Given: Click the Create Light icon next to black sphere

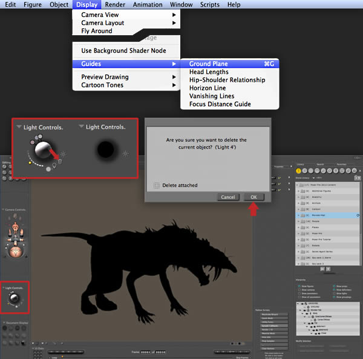Looking at the screenshot, I should [x=126, y=153].
